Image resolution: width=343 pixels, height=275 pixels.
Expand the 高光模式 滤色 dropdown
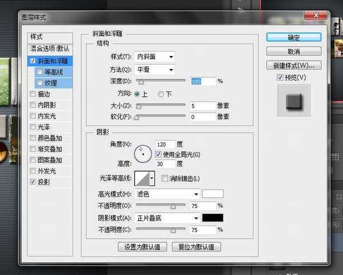(167, 194)
